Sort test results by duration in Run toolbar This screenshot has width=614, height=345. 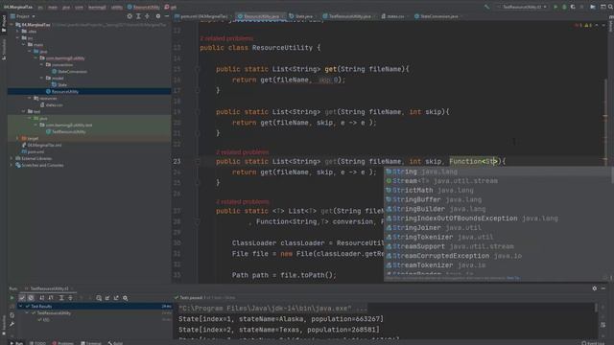[x=51, y=298]
